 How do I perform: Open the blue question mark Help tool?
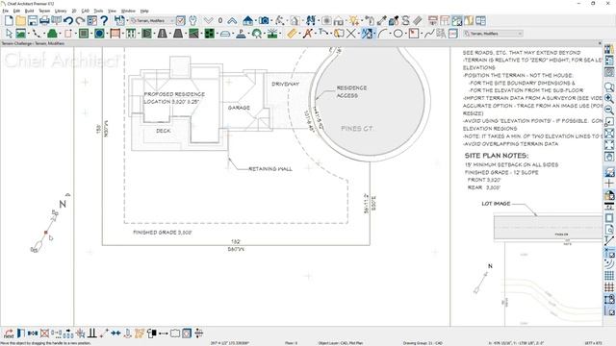click(x=104, y=20)
